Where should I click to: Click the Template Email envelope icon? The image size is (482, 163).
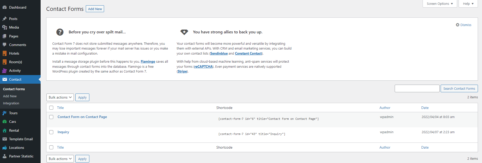pyautogui.click(x=5, y=139)
